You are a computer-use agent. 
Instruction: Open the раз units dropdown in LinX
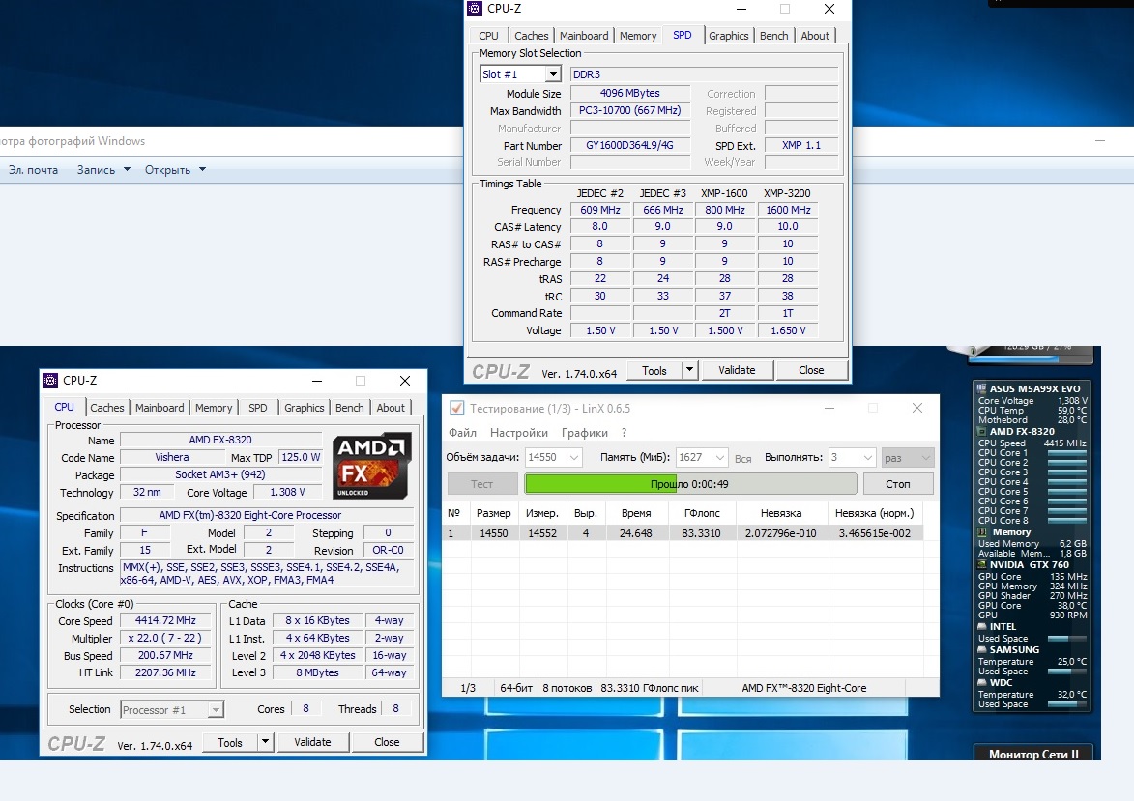point(926,458)
